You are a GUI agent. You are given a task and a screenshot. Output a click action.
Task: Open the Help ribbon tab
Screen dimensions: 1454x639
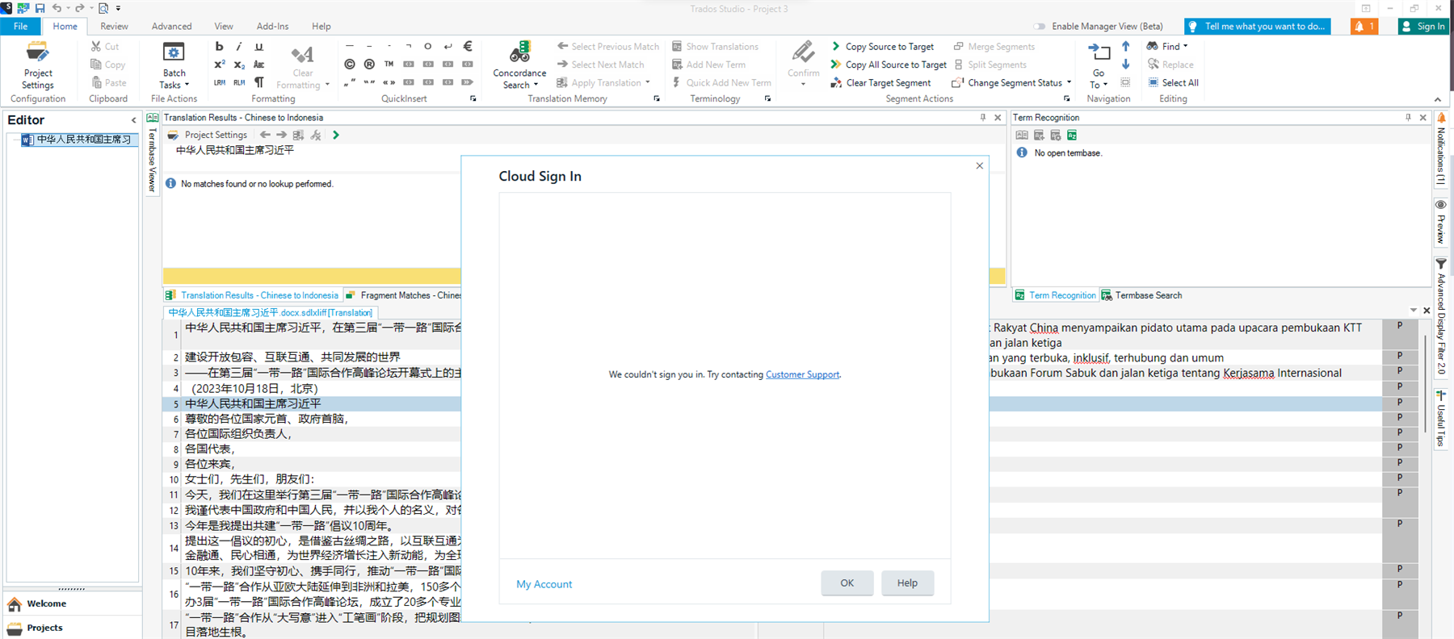(x=321, y=27)
